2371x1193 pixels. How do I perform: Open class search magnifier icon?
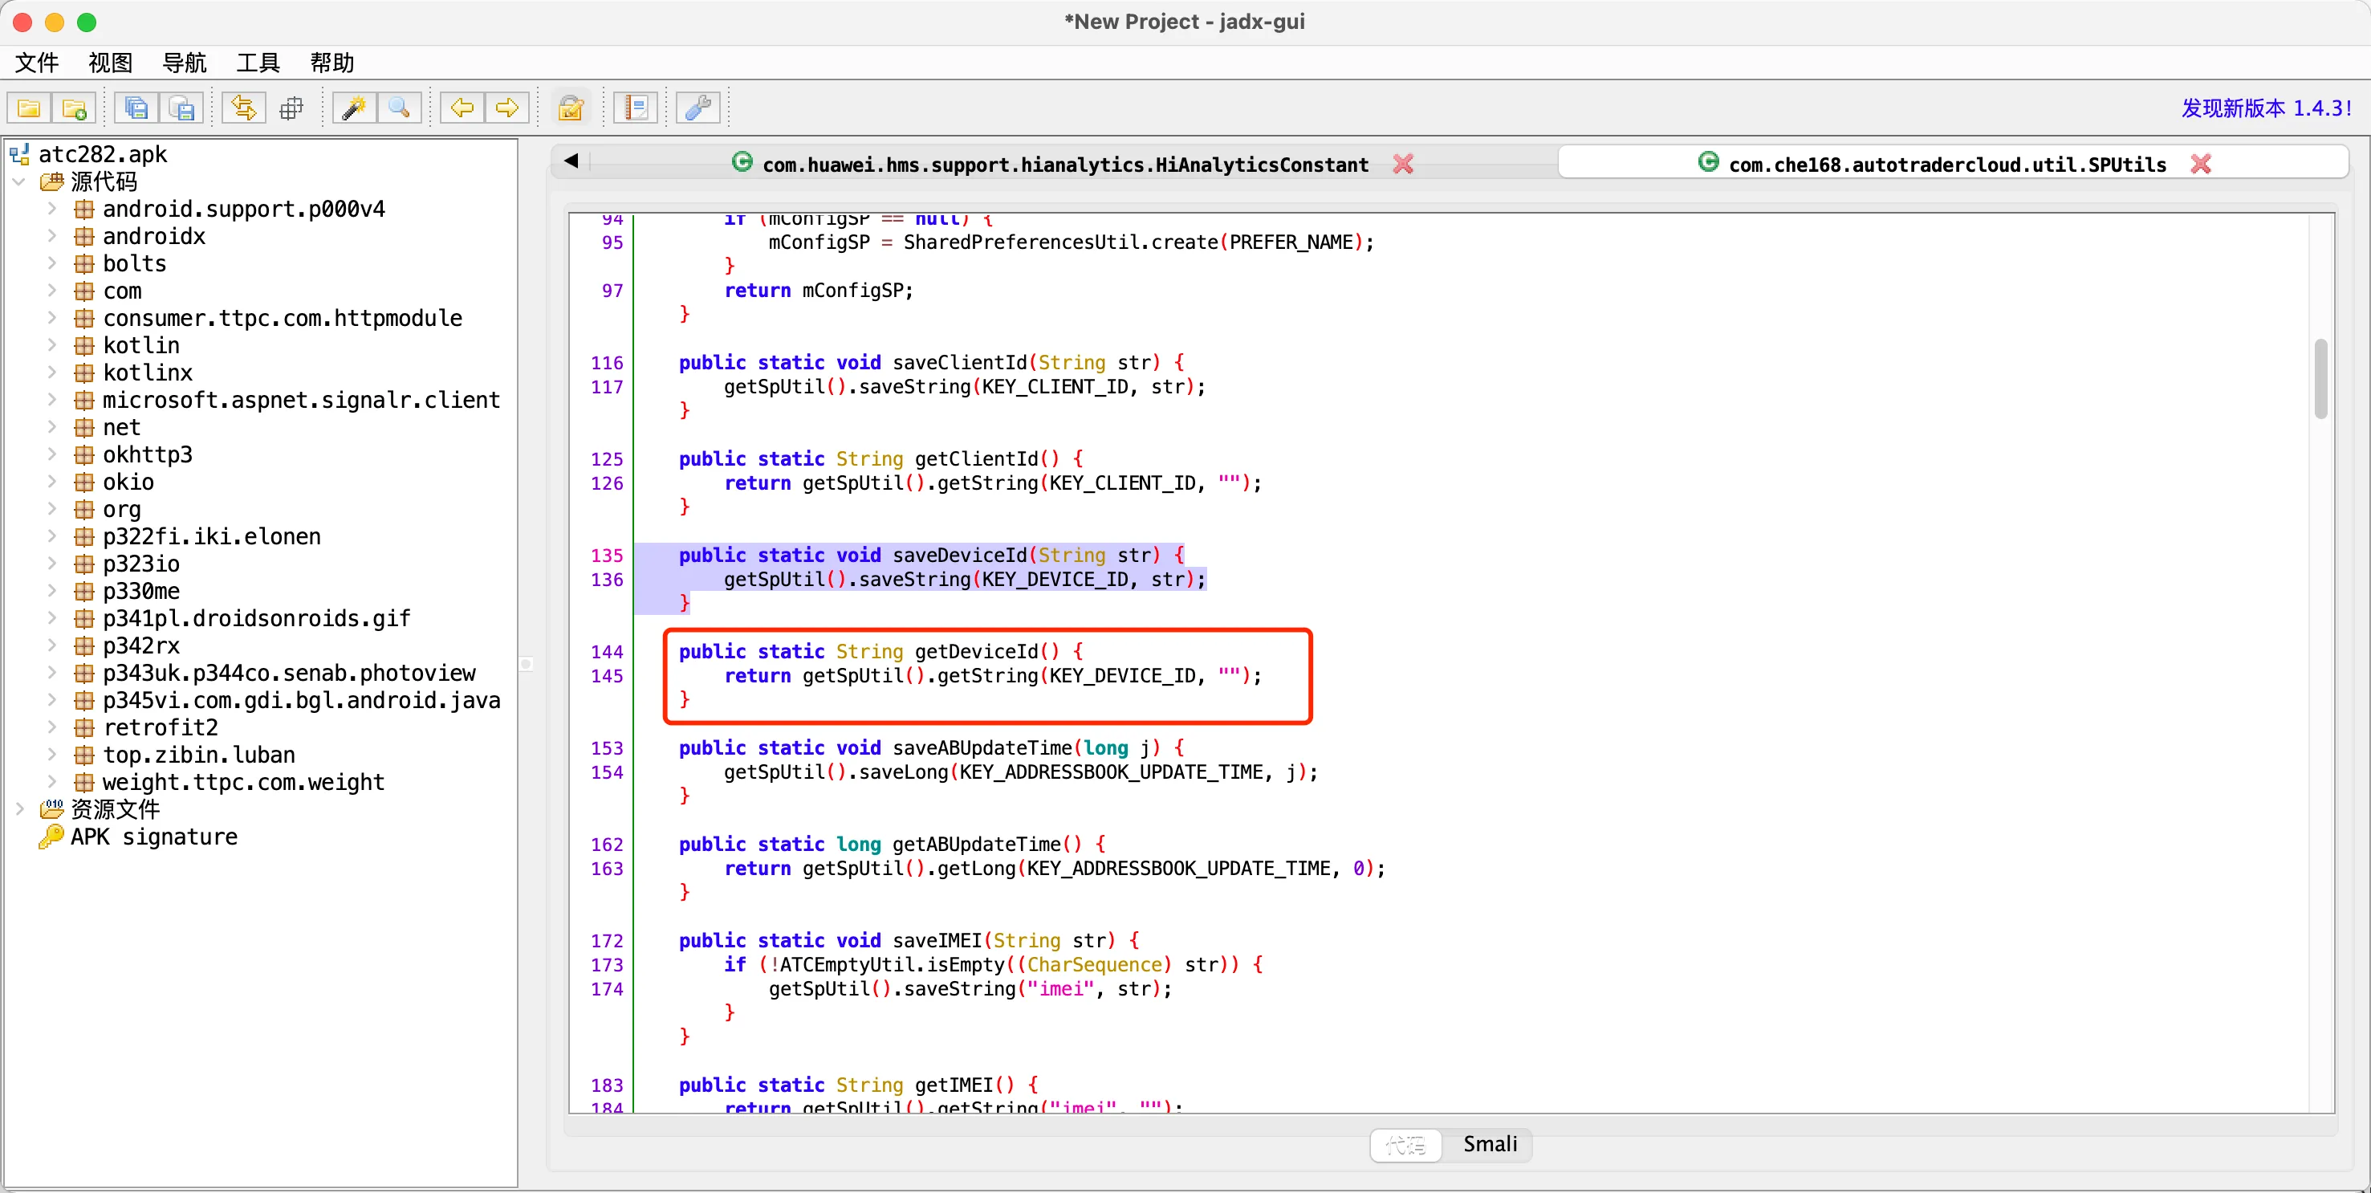pyautogui.click(x=399, y=108)
